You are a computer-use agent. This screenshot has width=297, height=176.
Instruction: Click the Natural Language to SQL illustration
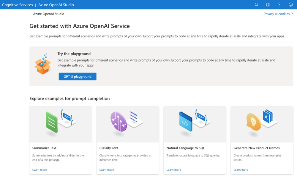click(x=195, y=121)
